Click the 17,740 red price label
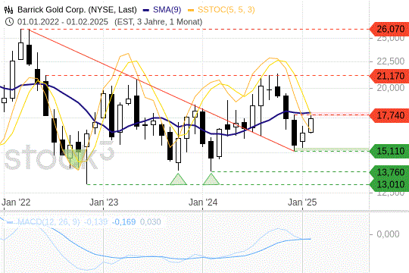This screenshot has height=273, width=409. tap(389, 115)
